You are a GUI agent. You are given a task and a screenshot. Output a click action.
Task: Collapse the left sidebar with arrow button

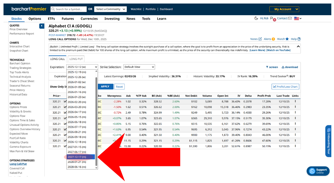click(x=42, y=26)
